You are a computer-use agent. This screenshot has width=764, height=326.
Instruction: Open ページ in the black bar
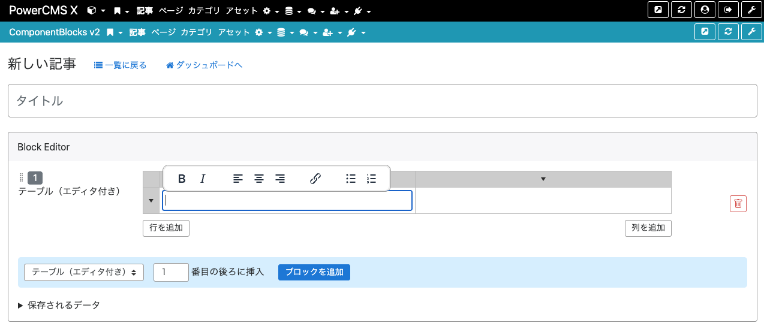coord(170,11)
